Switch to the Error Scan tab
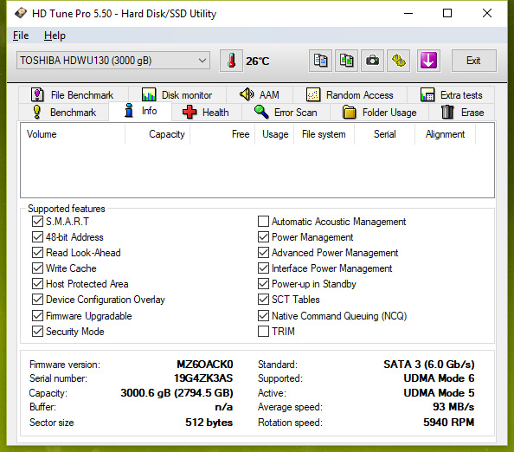 point(286,113)
